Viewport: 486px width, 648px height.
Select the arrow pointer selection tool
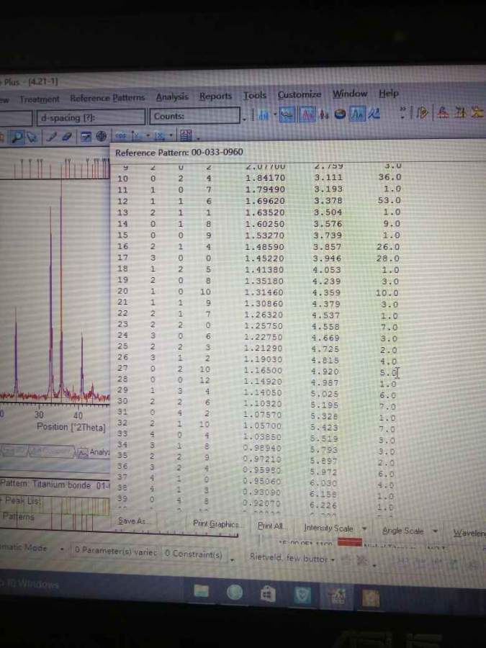coord(32,136)
